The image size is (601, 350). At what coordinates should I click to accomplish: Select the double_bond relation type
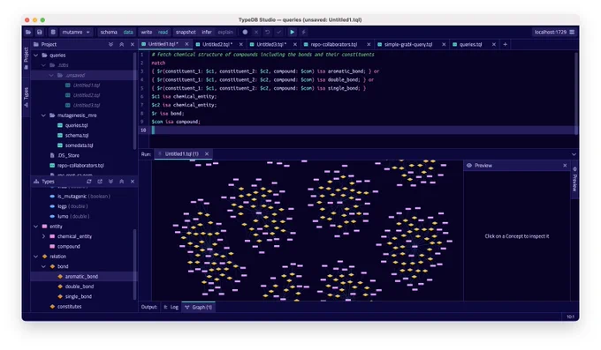point(79,287)
